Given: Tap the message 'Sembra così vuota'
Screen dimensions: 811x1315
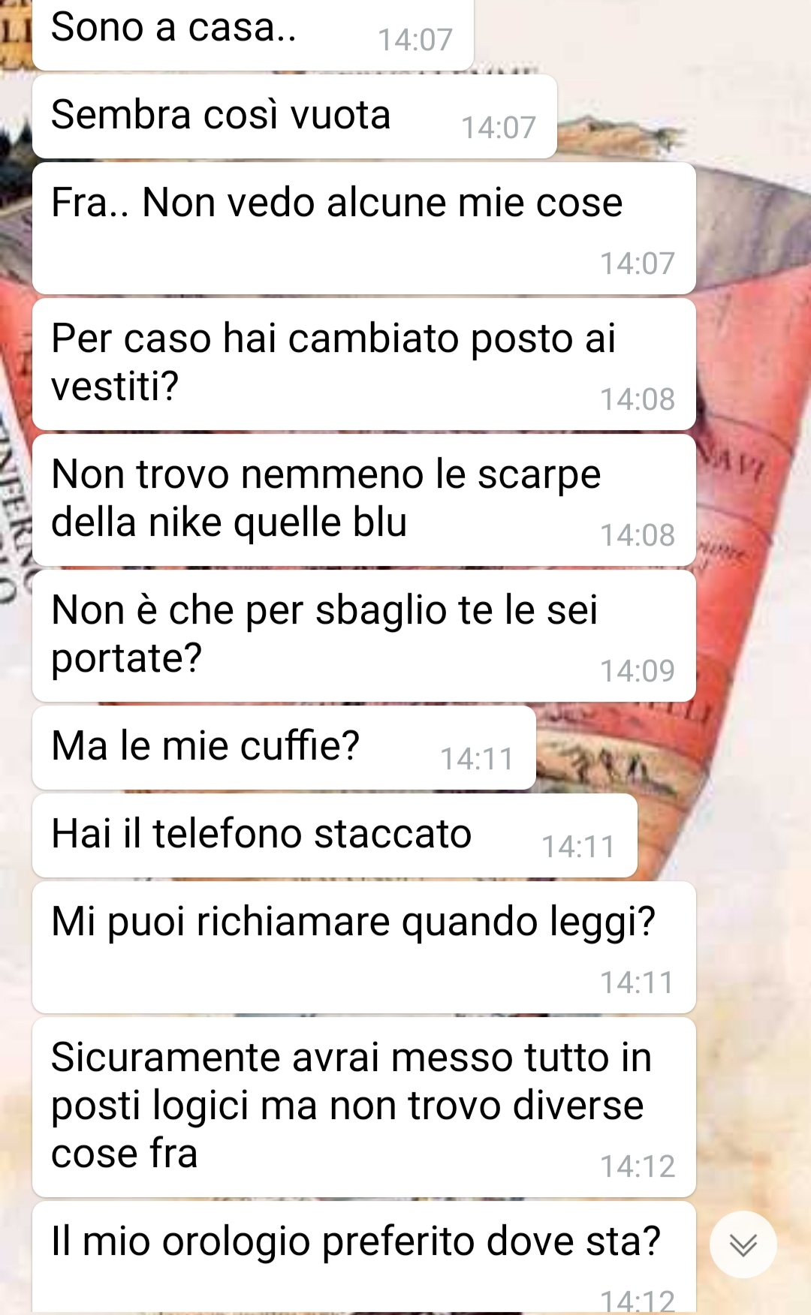Looking at the screenshot, I should [294, 116].
